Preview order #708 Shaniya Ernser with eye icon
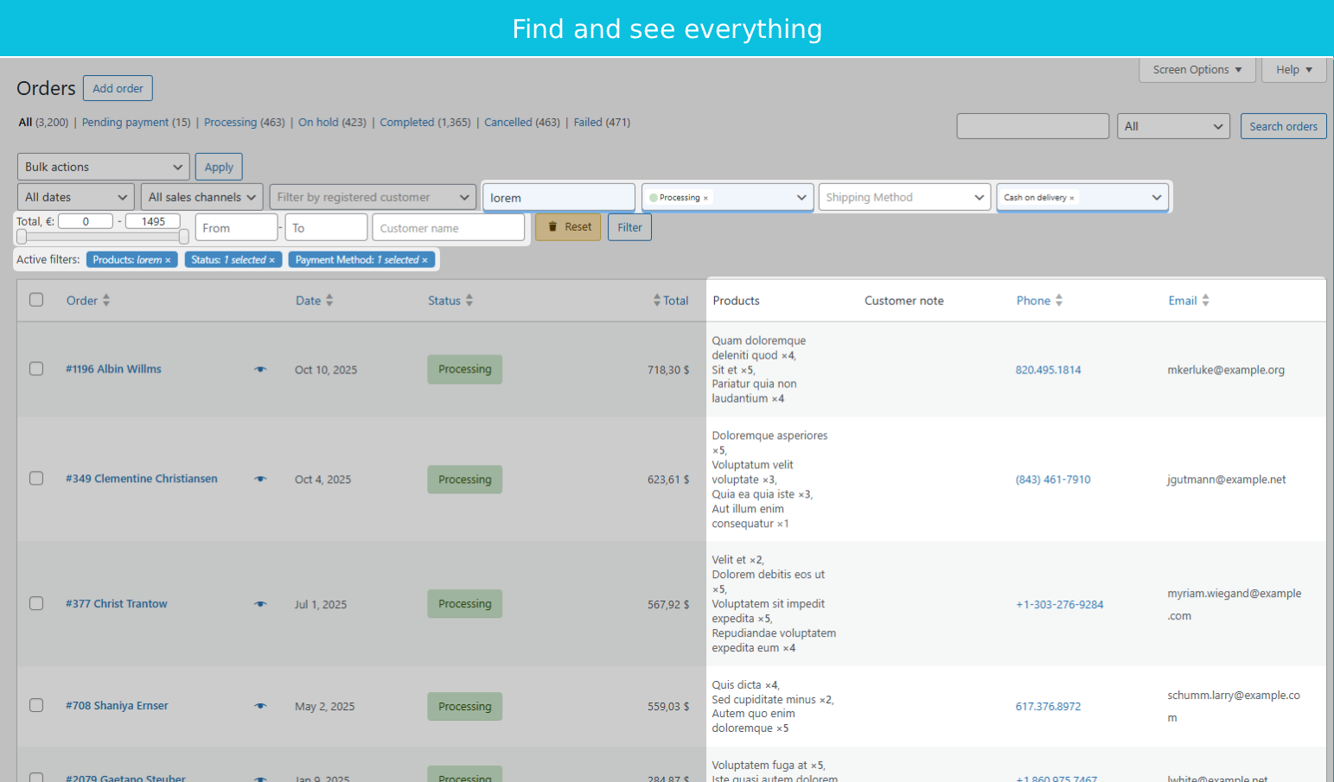This screenshot has width=1334, height=782. [x=260, y=706]
